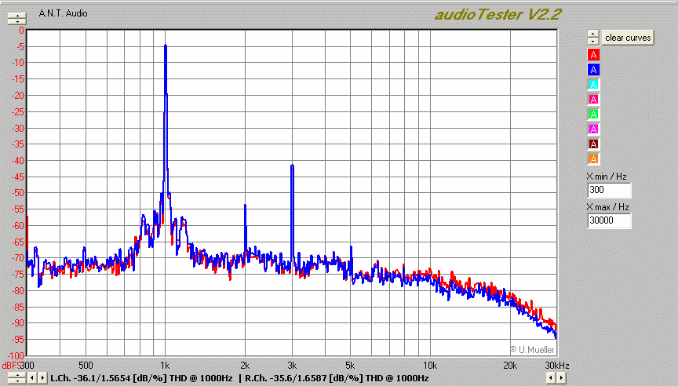Click the up arrow next to A.N.T. Audio
Screen dimensions: 678x386
[17, 15]
